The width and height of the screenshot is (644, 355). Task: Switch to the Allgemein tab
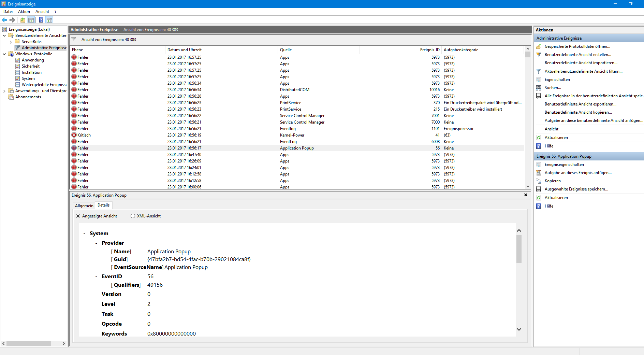pos(84,206)
